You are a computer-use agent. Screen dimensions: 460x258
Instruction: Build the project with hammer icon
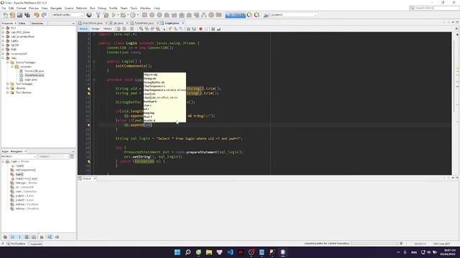click(98, 15)
